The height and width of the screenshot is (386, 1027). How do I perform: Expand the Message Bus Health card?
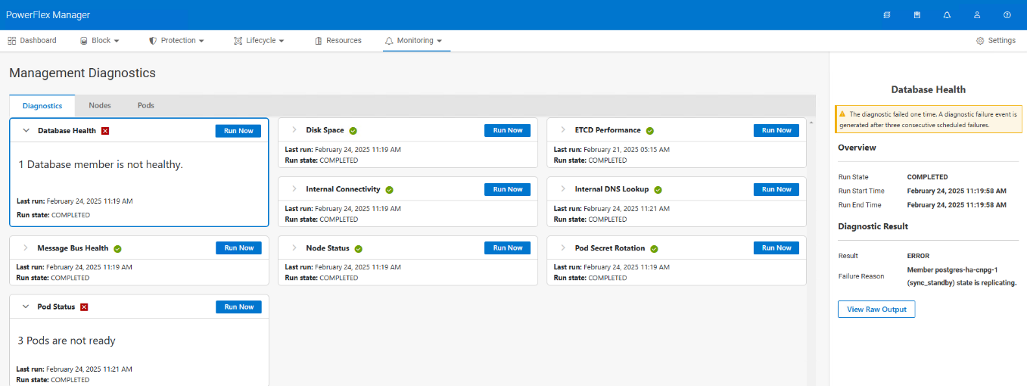pyautogui.click(x=25, y=248)
